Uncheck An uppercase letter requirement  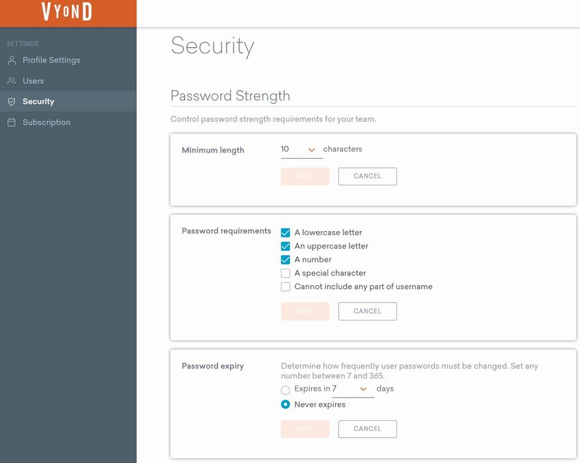click(285, 246)
